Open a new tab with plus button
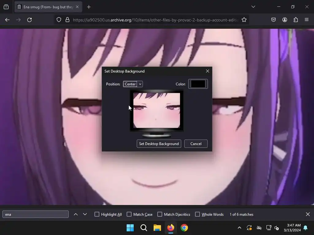314x235 pixels. (89, 7)
